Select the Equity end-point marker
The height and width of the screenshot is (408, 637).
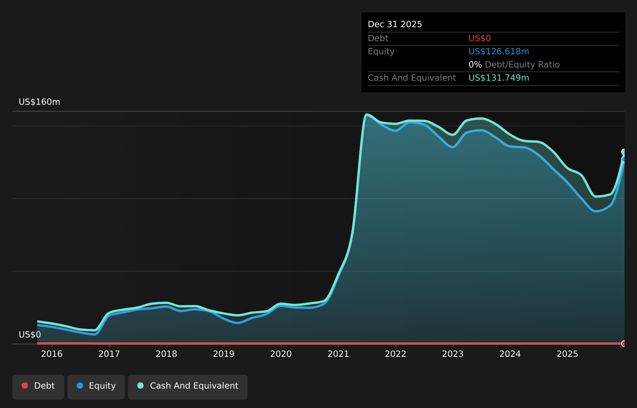(x=624, y=159)
